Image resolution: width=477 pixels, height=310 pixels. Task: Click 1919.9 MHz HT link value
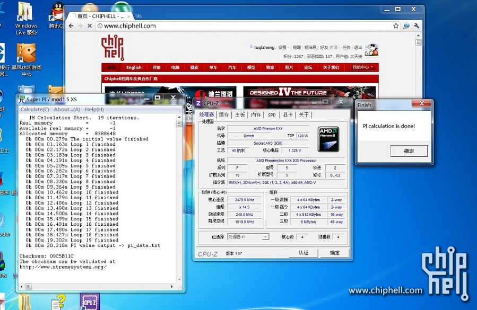pos(244,222)
